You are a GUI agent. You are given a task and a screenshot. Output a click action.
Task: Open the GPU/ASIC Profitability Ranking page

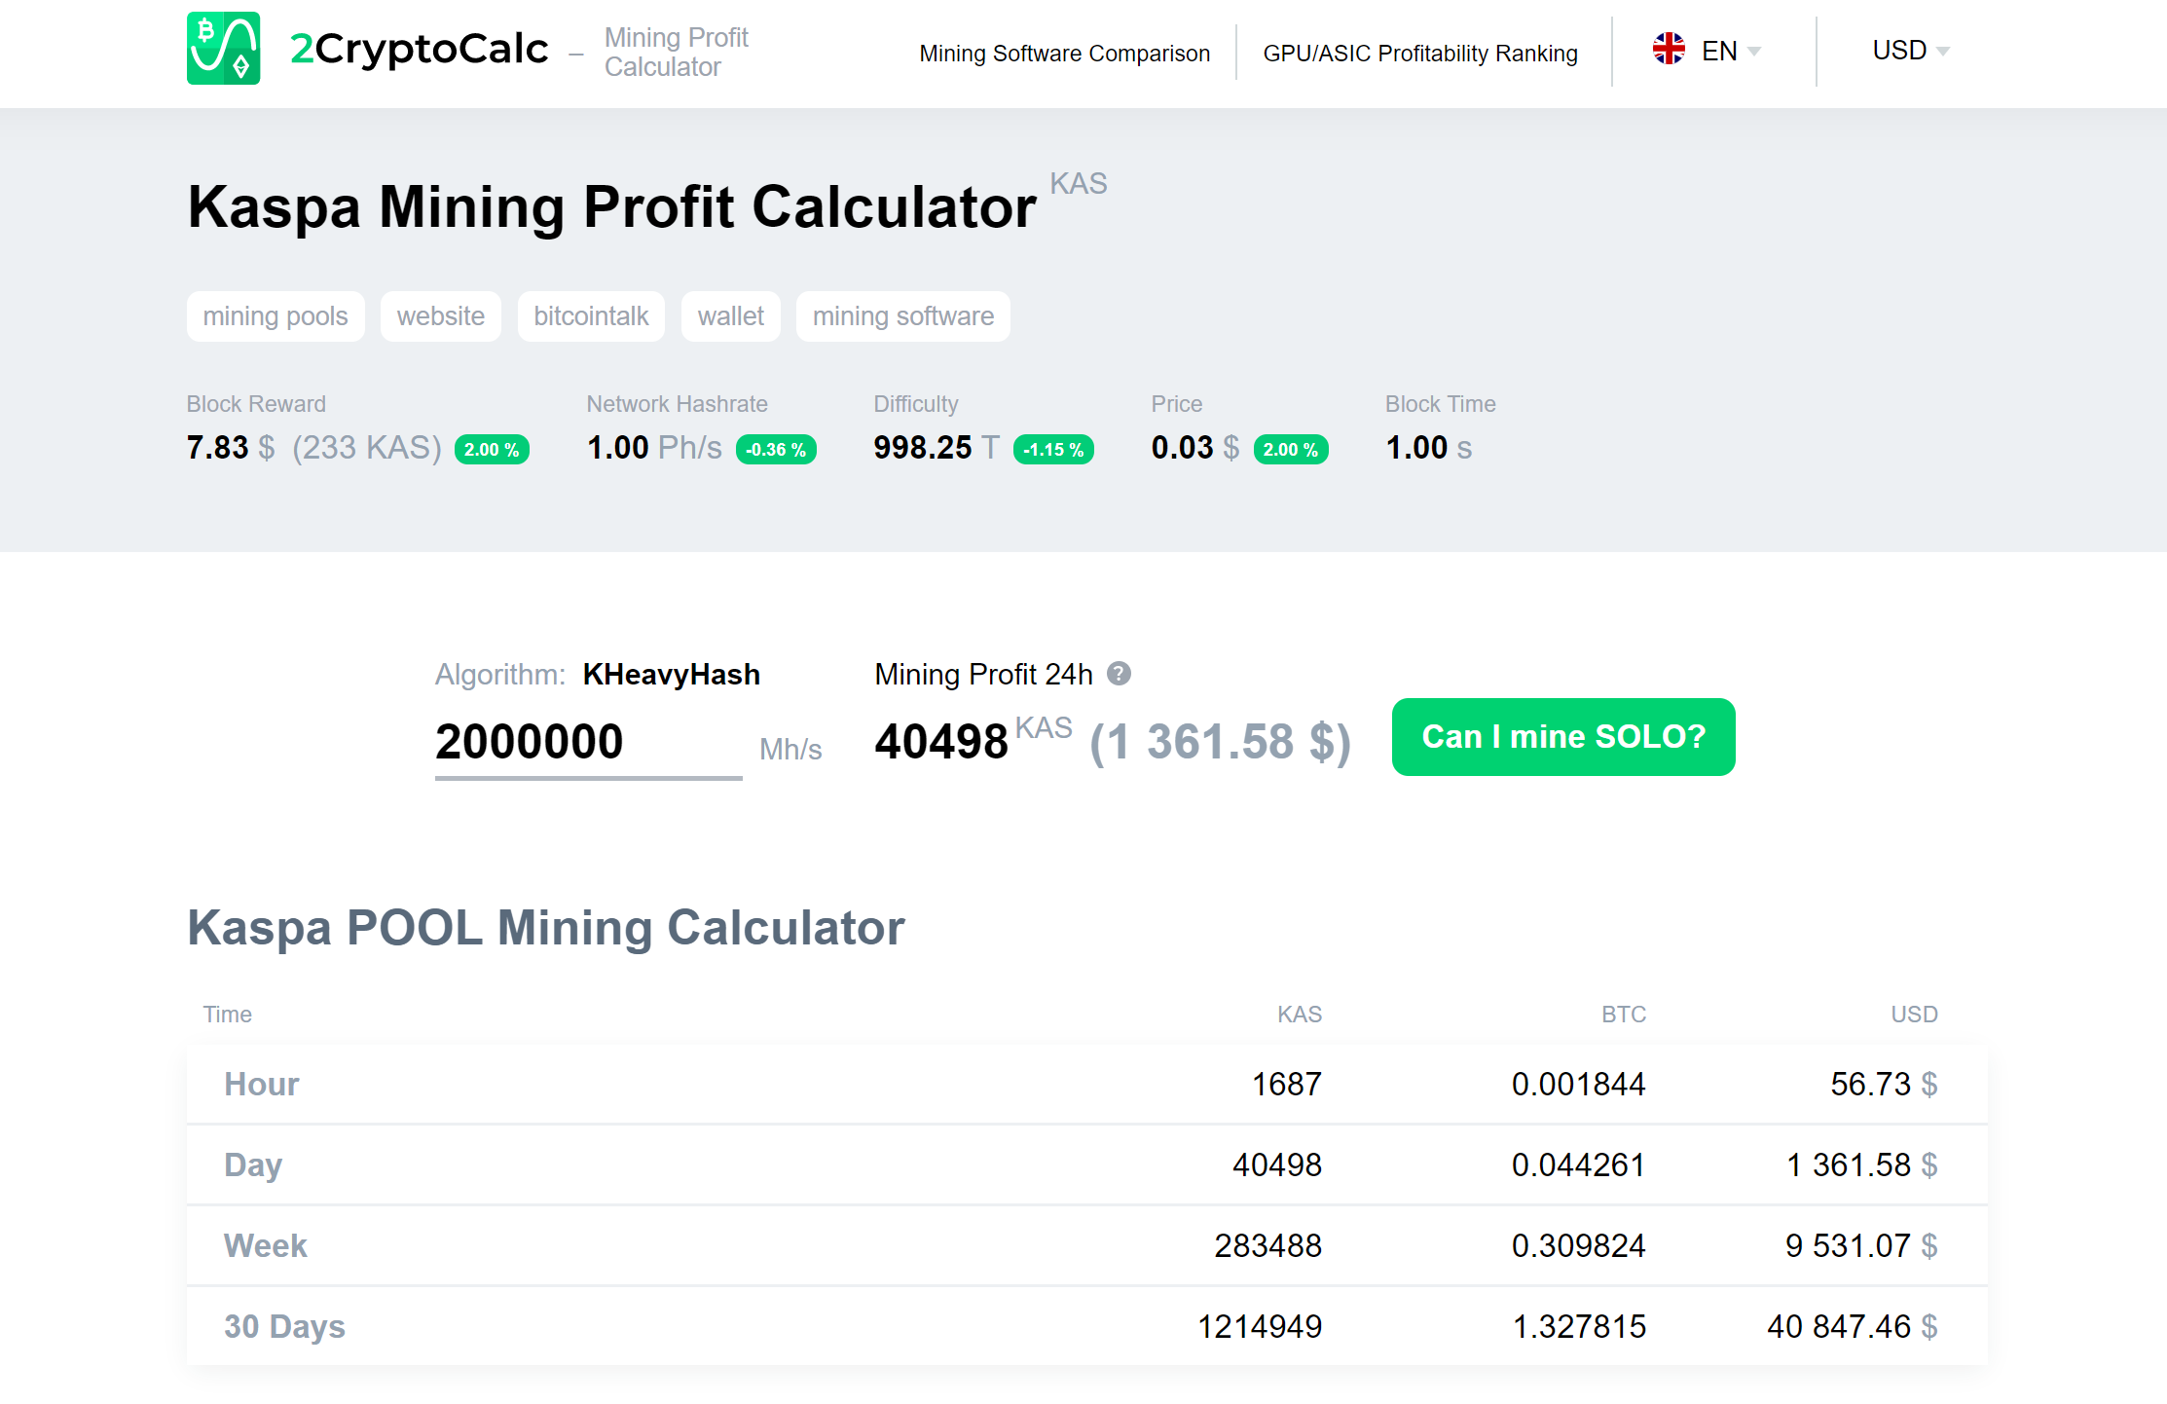[1419, 54]
